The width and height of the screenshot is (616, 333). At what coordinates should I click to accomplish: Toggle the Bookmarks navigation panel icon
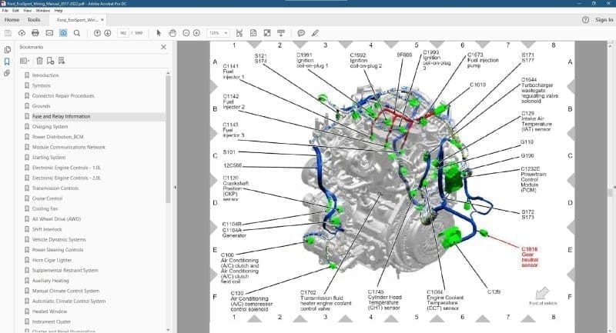click(7, 60)
